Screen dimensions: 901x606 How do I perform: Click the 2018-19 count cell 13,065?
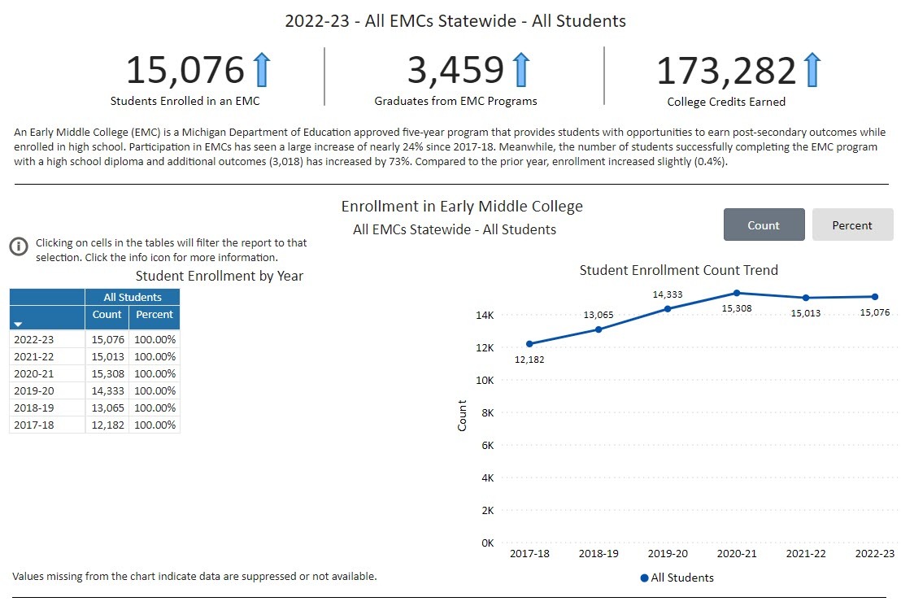(107, 408)
